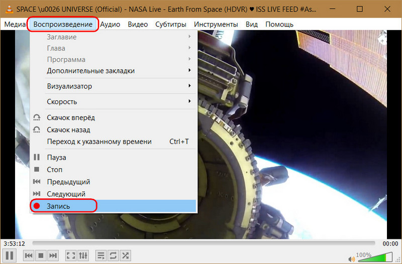Select Пауза in the playback menu

pos(113,157)
